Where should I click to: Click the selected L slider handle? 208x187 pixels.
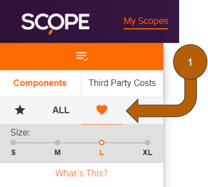click(102, 143)
